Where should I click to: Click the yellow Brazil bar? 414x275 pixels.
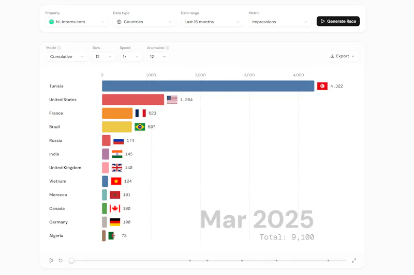[117, 127]
